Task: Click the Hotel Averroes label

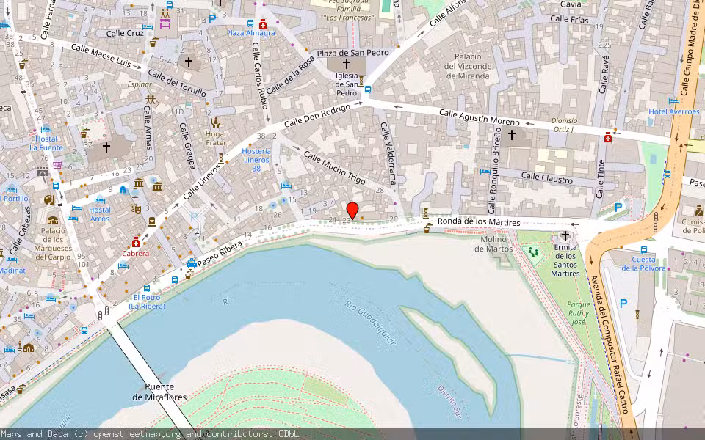Action: 673,111
